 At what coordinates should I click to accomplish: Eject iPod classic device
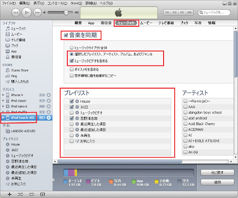coord(49,101)
